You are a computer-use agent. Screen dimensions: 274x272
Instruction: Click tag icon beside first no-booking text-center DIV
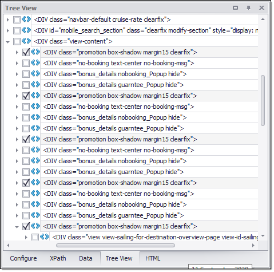(x=35, y=63)
